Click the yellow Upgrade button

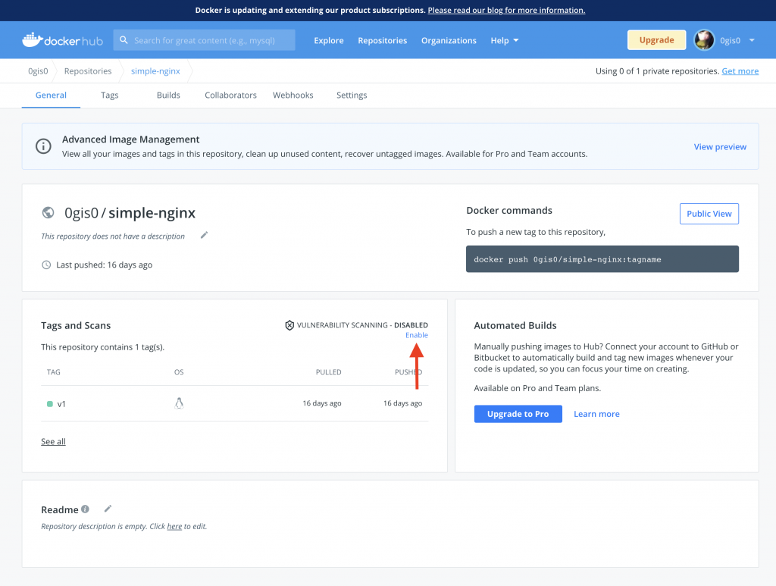[657, 40]
